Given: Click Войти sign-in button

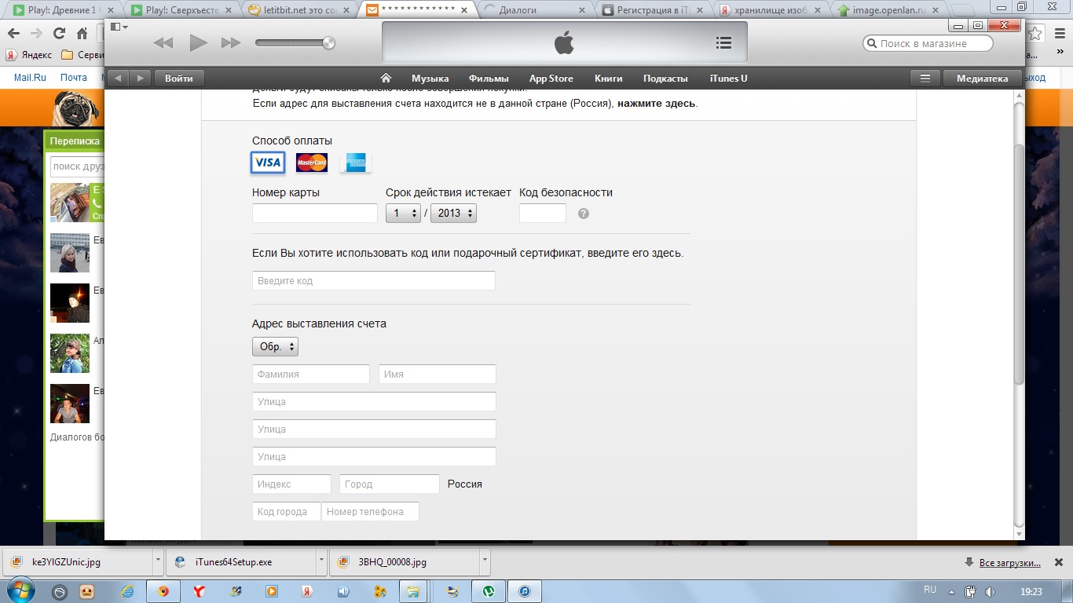Looking at the screenshot, I should point(179,78).
